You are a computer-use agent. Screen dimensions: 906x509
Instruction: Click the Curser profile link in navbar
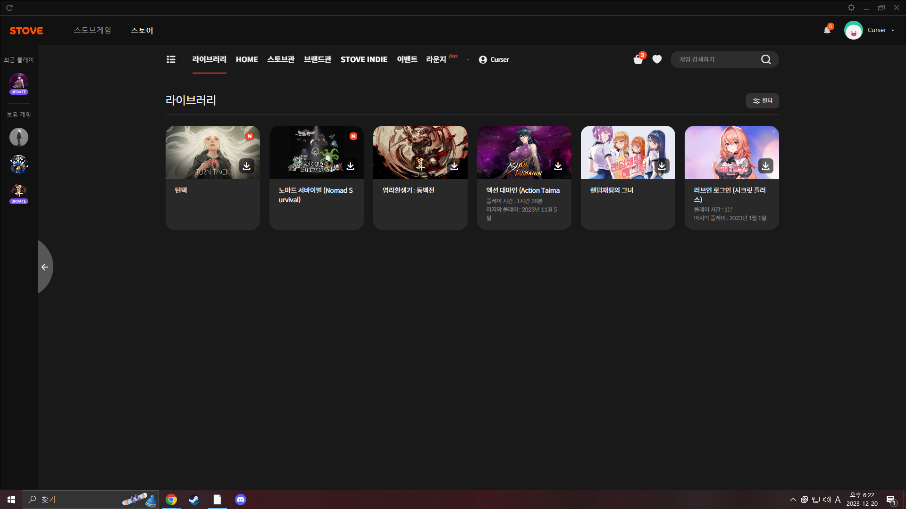coord(494,59)
